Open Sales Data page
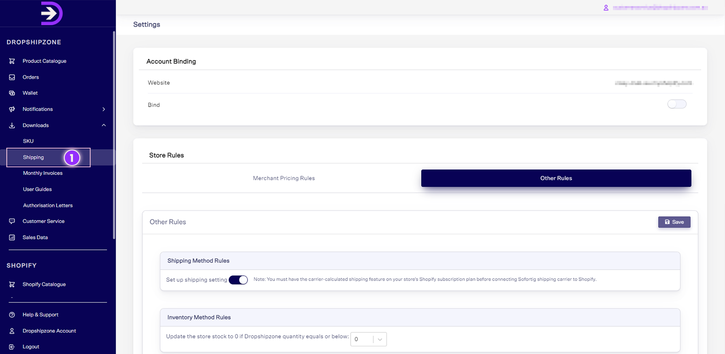This screenshot has height=354, width=725. [x=35, y=238]
